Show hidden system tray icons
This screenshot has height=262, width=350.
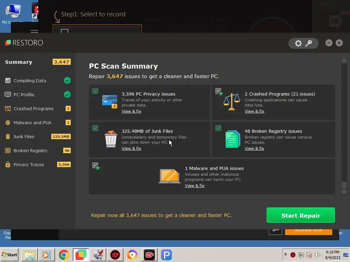pos(285,254)
